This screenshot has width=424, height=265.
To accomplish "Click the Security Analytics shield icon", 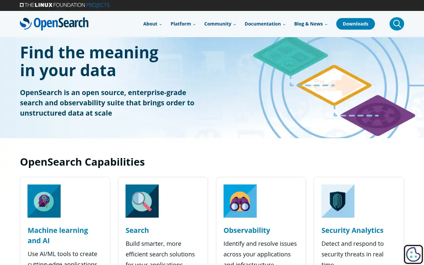I will [x=338, y=201].
